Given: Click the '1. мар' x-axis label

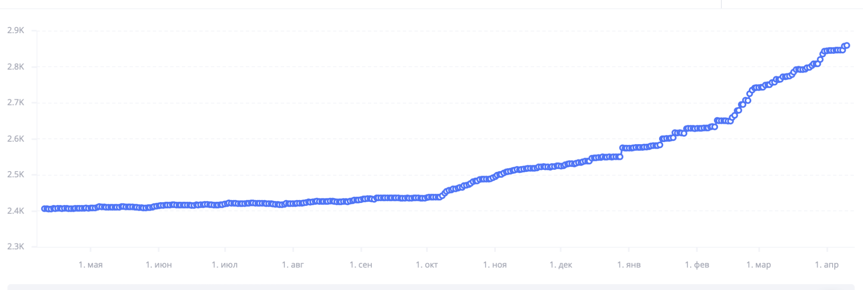Looking at the screenshot, I should pos(758,265).
